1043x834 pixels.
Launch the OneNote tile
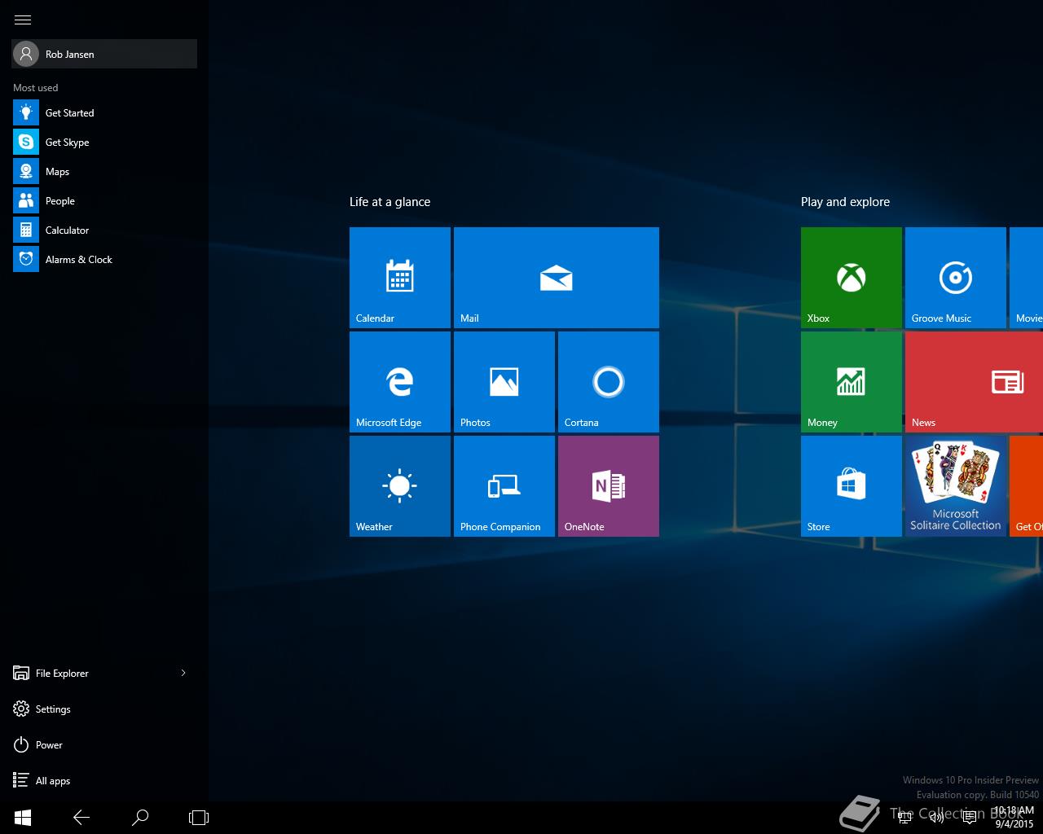pyautogui.click(x=609, y=486)
